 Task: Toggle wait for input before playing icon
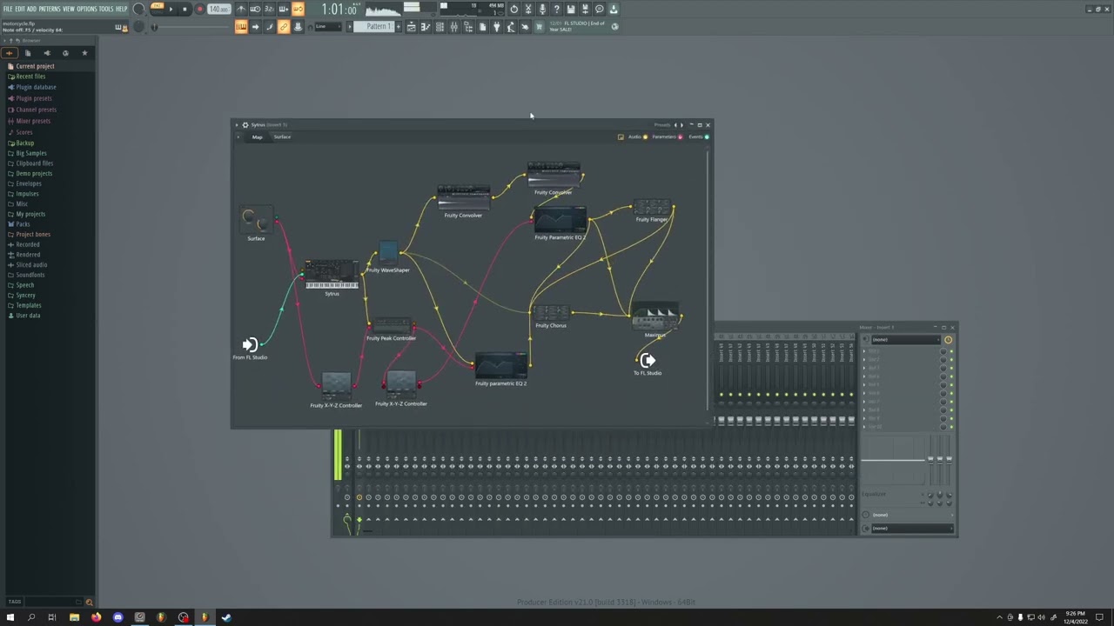256,9
